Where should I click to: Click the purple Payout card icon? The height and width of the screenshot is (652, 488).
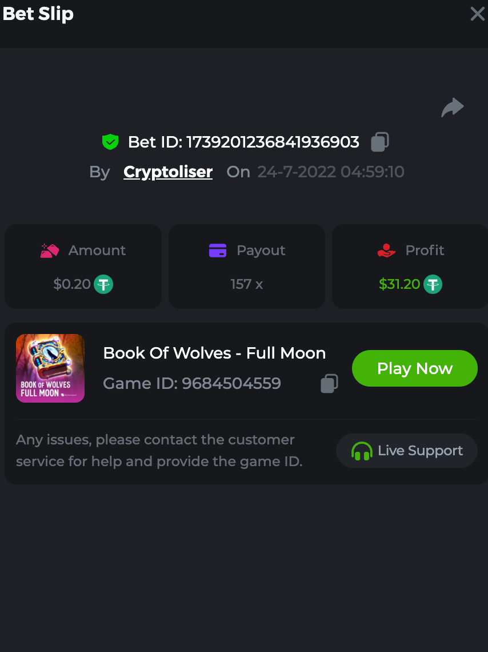[x=218, y=251]
